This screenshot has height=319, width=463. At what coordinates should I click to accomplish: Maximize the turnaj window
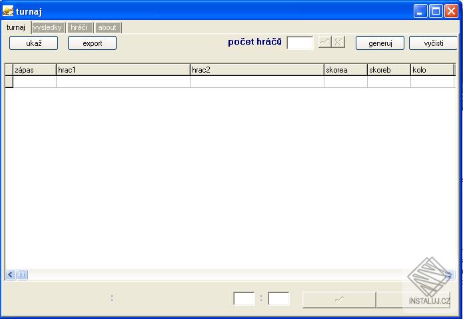(436, 11)
